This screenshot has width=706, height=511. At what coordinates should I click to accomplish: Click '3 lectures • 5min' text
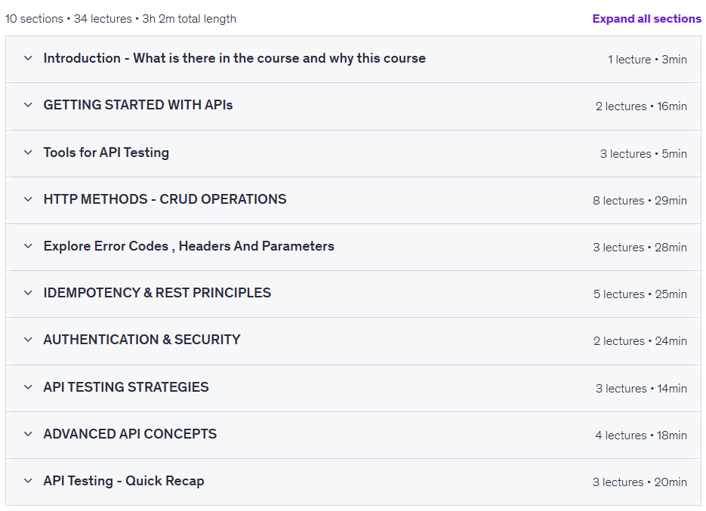tap(643, 154)
